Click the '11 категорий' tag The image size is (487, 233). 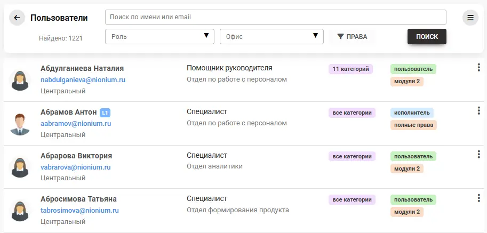pyautogui.click(x=350, y=69)
